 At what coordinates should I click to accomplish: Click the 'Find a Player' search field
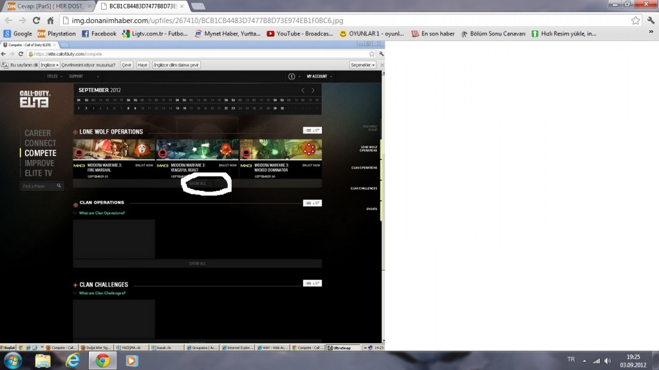[x=42, y=186]
